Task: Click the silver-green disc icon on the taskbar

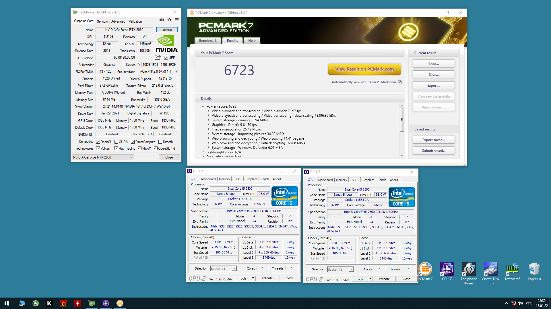Action: tap(35, 303)
